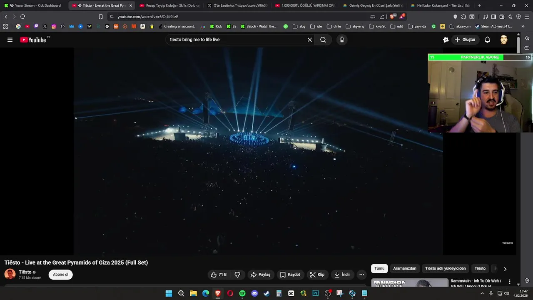This screenshot has height=300, width=533.
Task: Open Steam from the taskbar
Action: click(x=266, y=293)
